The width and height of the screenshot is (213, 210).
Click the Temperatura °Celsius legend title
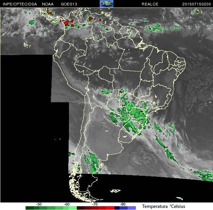tap(164, 206)
